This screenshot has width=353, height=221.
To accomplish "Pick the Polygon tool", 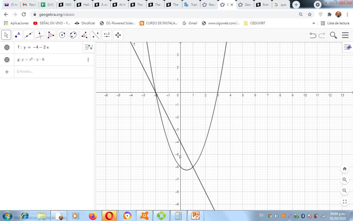I will 51,35.
